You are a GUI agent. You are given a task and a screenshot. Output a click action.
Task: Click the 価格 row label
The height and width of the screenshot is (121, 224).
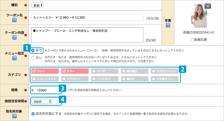14,90
